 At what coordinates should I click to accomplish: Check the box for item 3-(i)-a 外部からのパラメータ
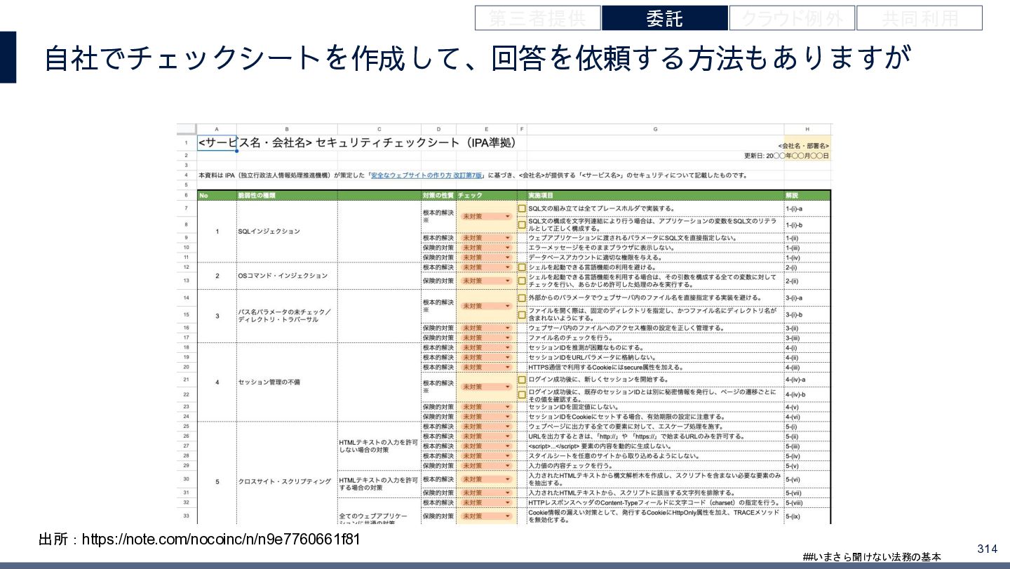click(x=522, y=298)
